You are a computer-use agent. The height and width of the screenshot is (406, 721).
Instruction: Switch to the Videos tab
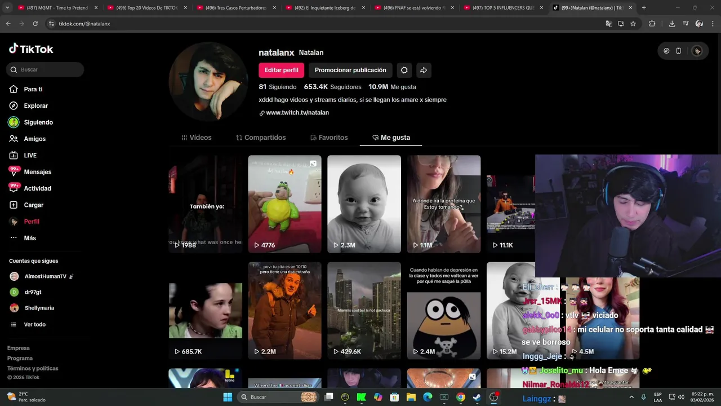(196, 138)
